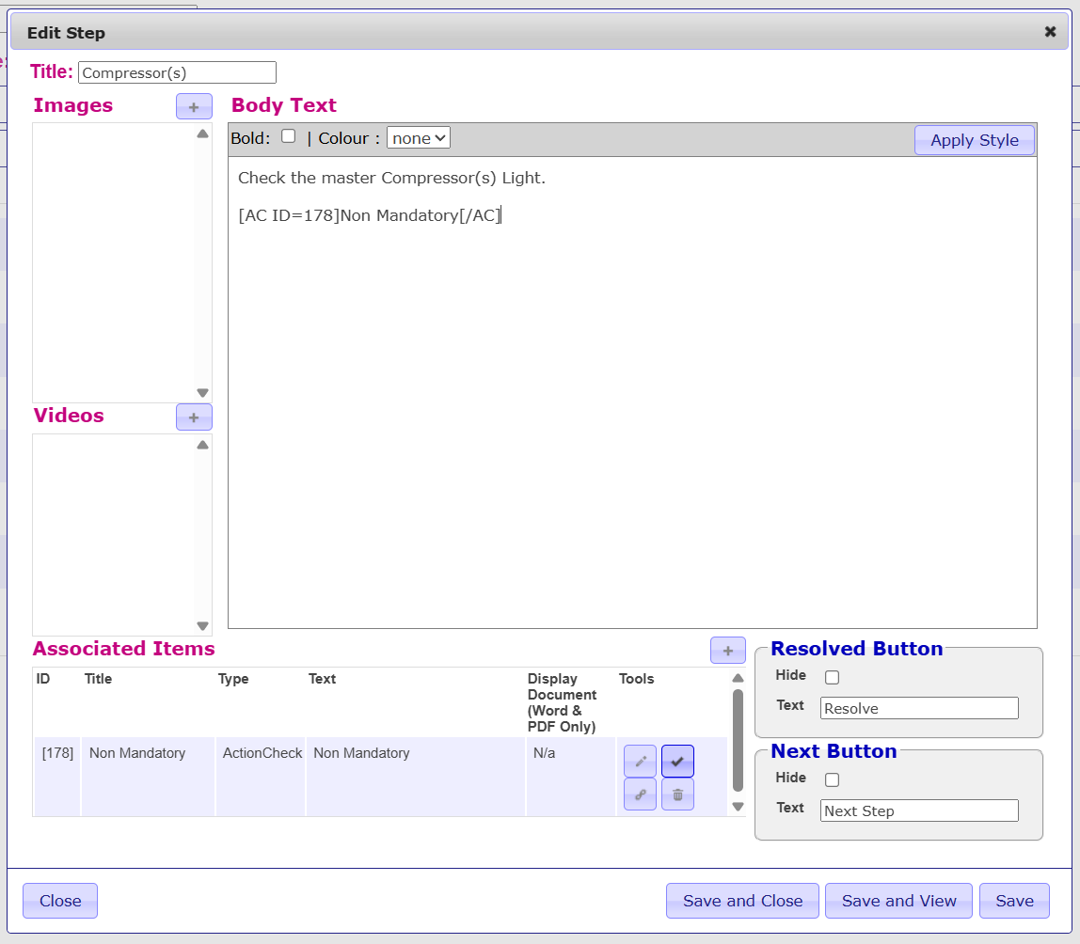The image size is (1080, 944).
Task: Click the Resolved Button text field
Action: pyautogui.click(x=918, y=708)
